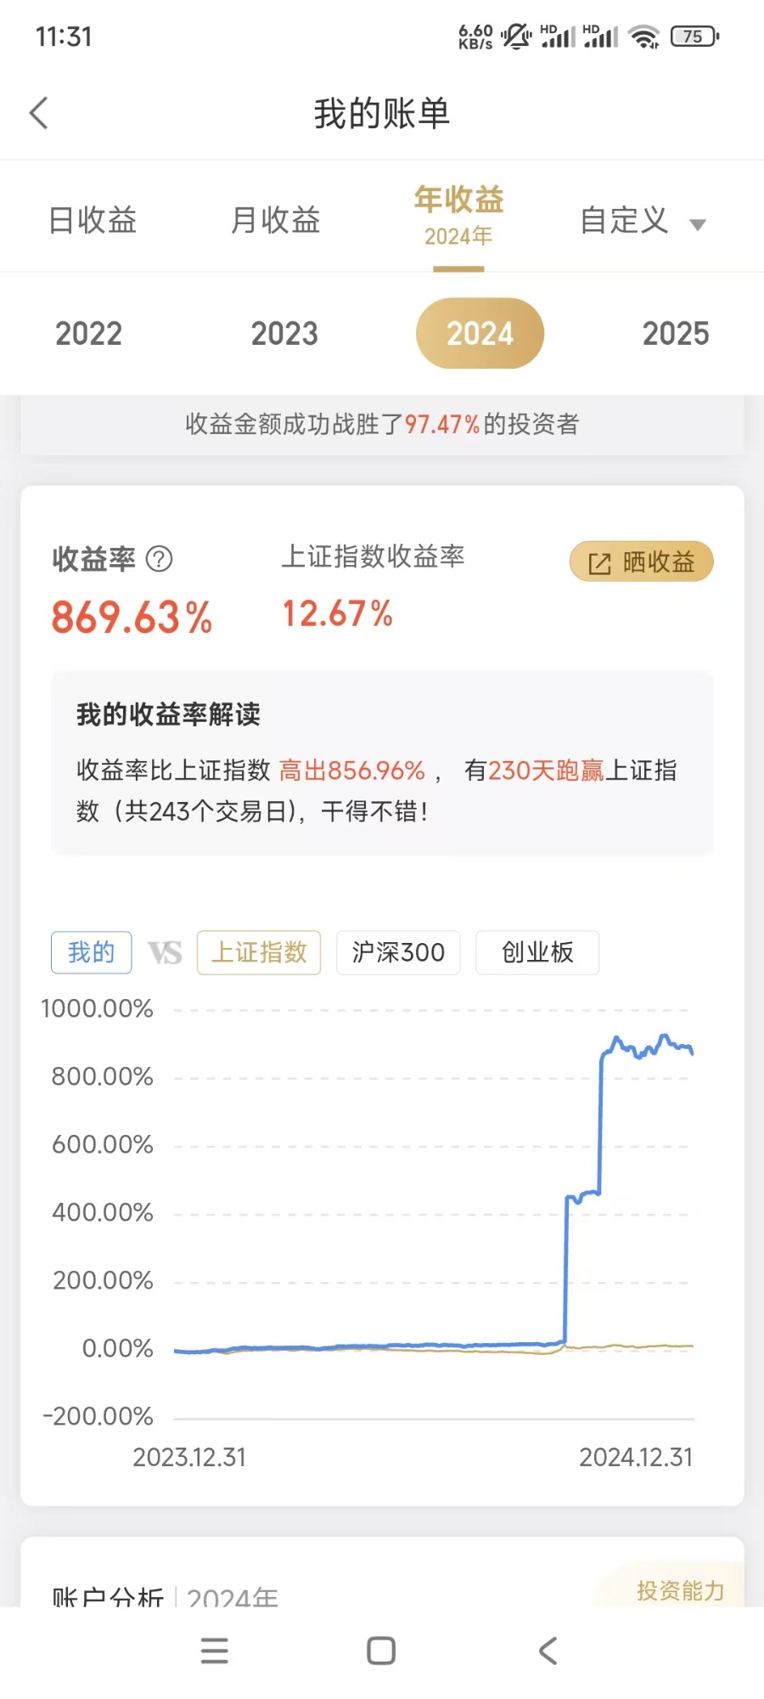Toggle 上证指数 comparison line
Viewport: 764px width, 1699px height.
point(259,952)
